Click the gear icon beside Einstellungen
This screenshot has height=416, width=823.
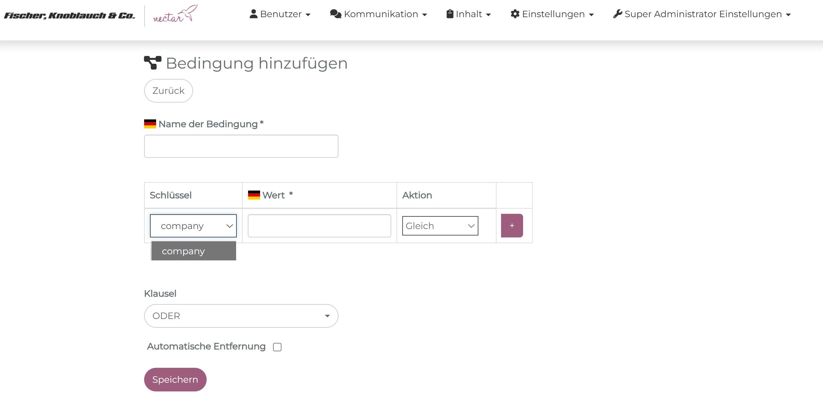tap(515, 14)
